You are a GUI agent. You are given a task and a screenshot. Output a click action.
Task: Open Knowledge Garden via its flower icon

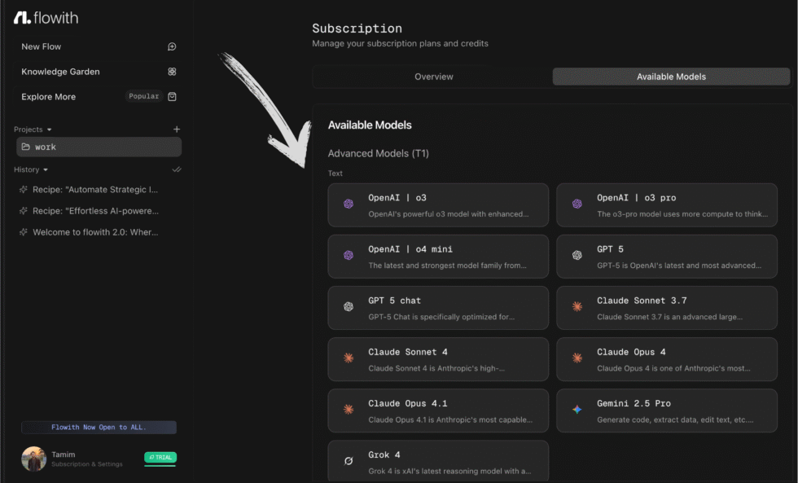click(172, 72)
